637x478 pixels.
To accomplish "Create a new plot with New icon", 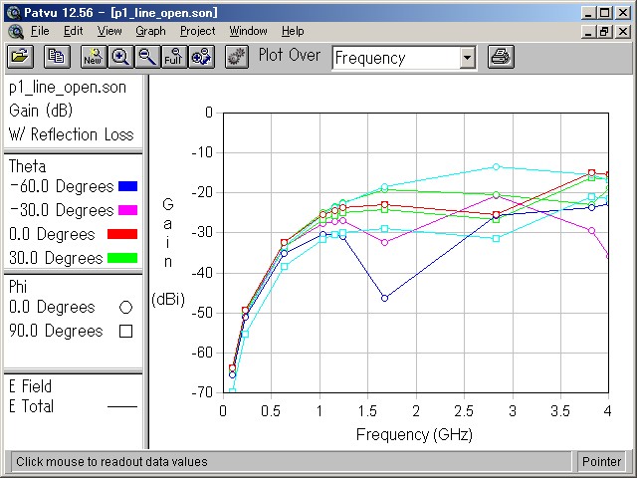I will point(94,56).
